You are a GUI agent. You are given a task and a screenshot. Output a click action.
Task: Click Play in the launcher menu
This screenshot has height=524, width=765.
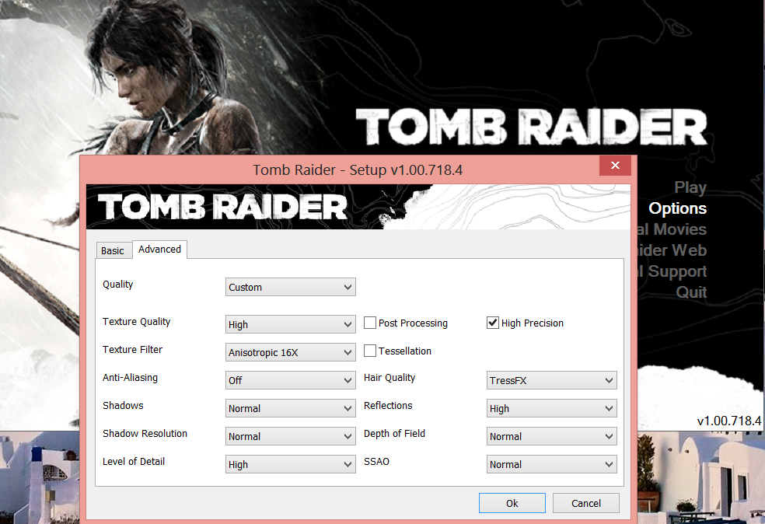[x=690, y=187]
